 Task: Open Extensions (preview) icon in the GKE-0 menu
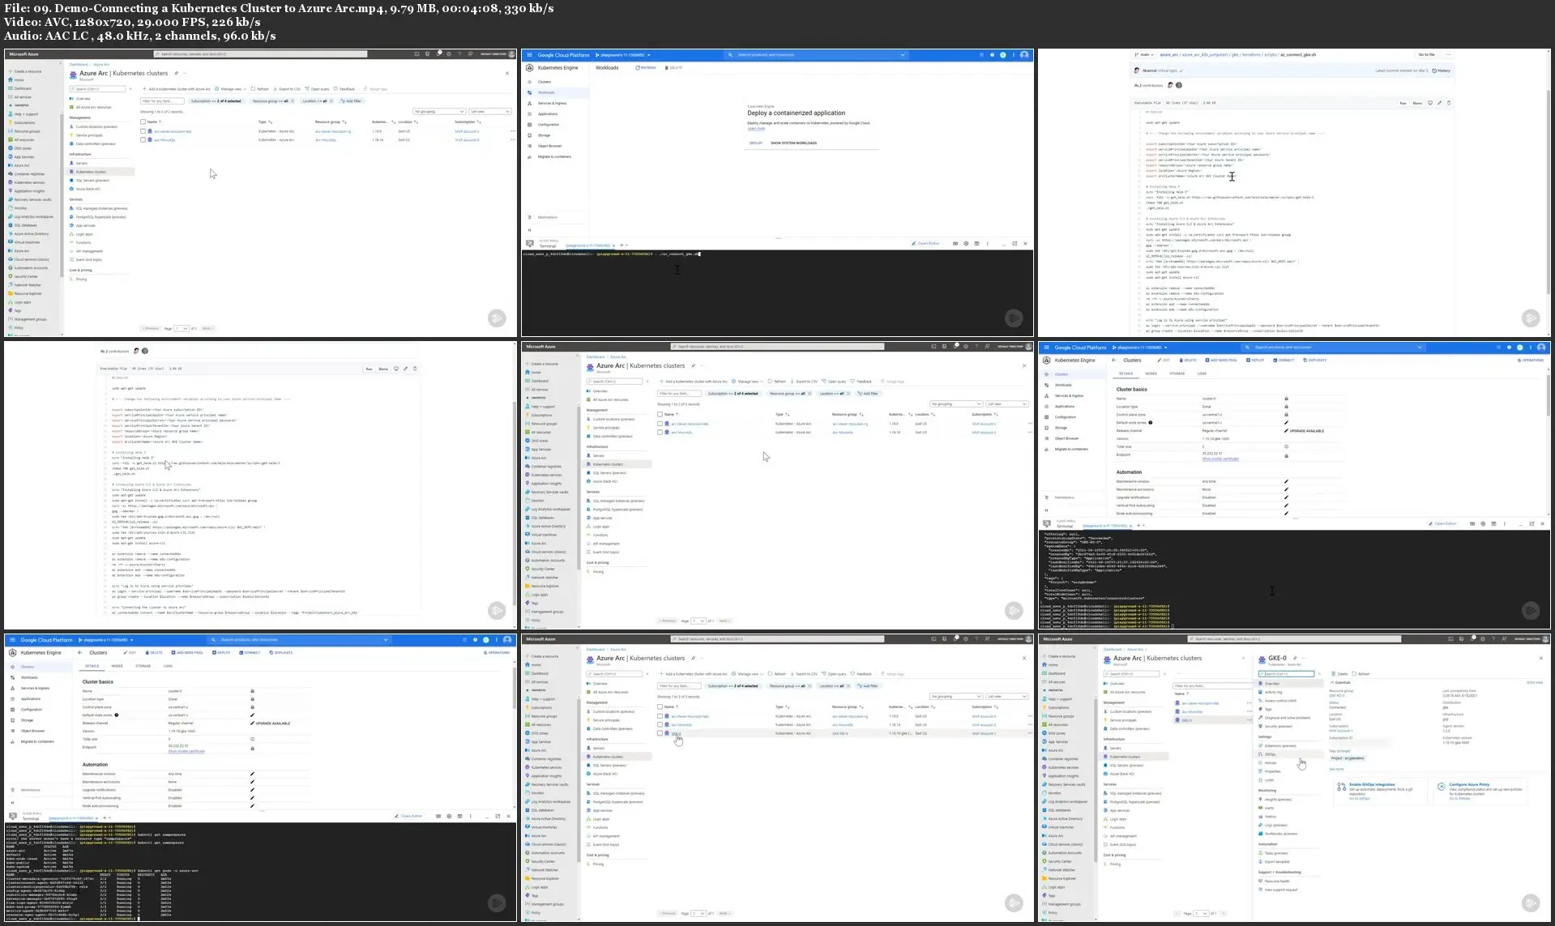point(1261,745)
